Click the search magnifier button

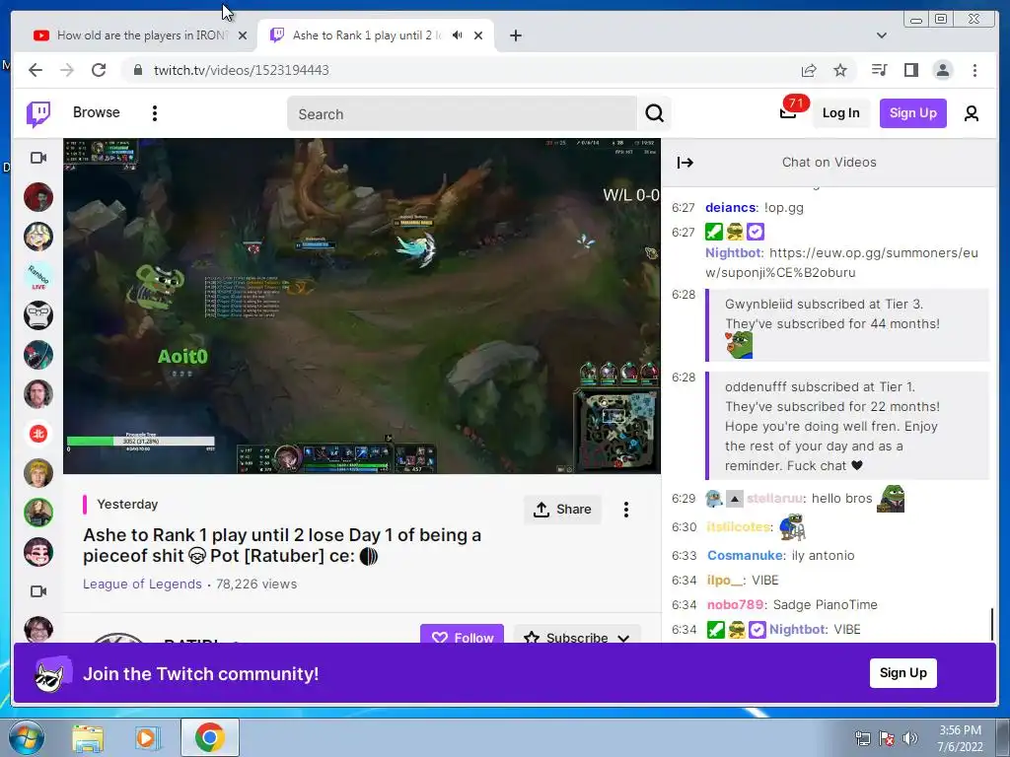point(655,113)
